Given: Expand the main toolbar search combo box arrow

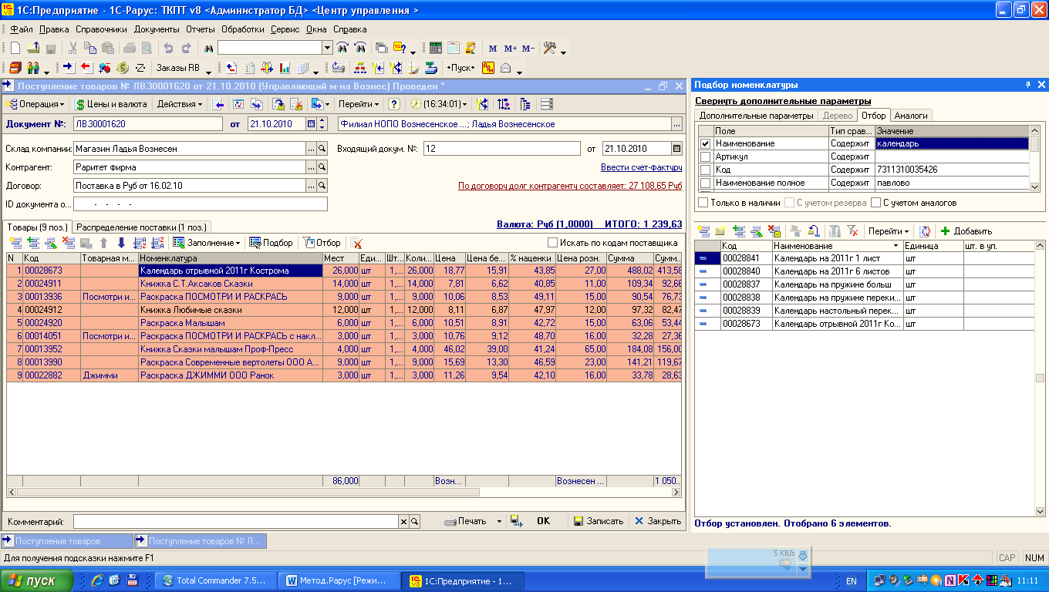Looking at the screenshot, I should coord(327,48).
